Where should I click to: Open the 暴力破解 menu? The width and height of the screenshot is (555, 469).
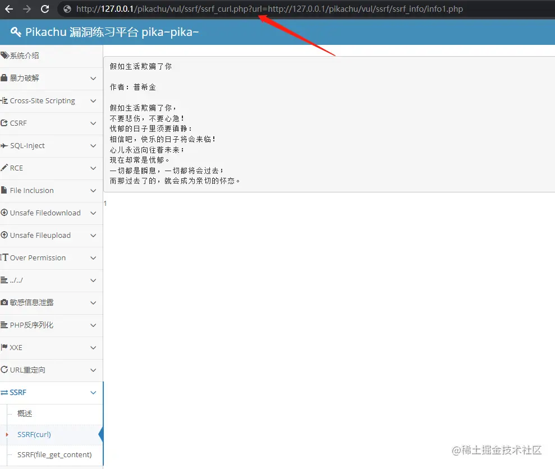coord(25,78)
